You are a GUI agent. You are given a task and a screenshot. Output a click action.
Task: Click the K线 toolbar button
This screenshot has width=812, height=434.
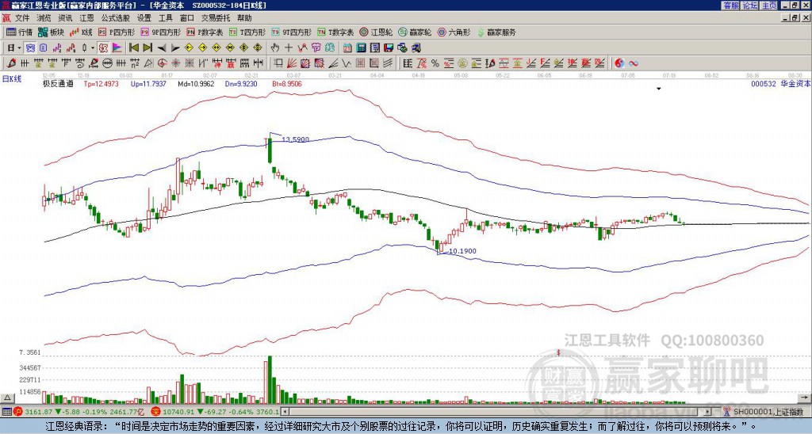[x=81, y=32]
